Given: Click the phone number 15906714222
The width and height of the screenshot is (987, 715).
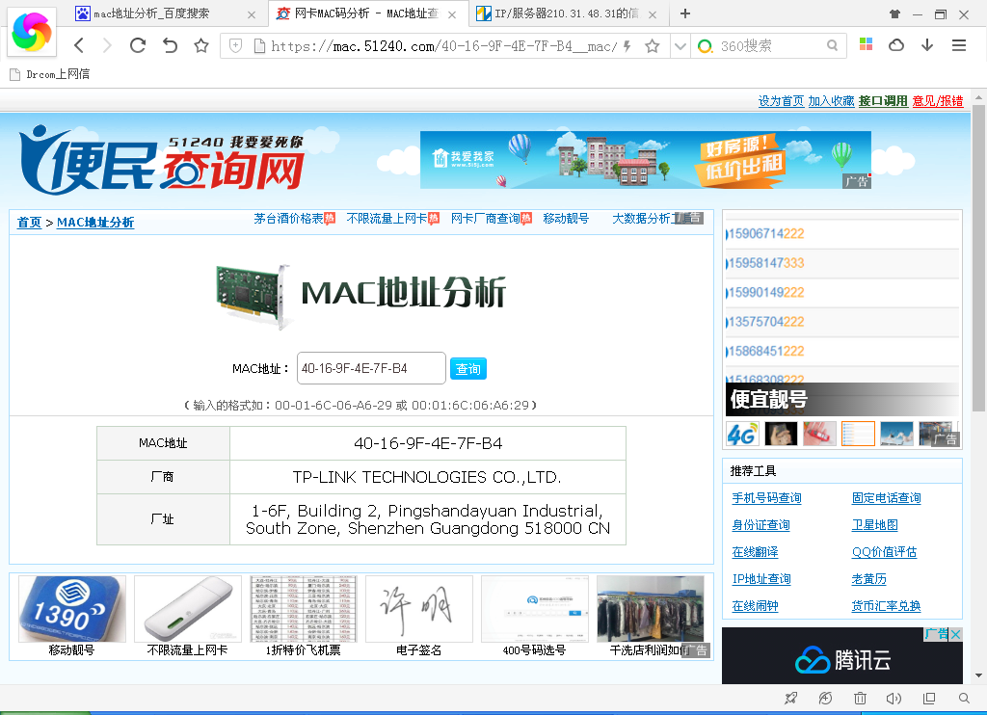Looking at the screenshot, I should click(x=766, y=233).
